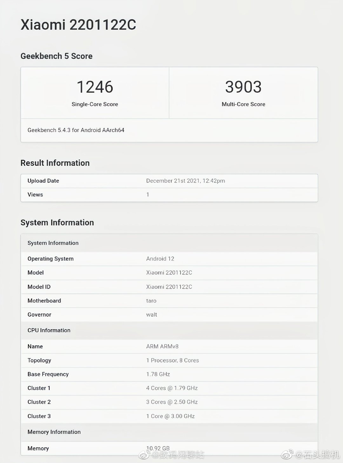The height and width of the screenshot is (463, 343).
Task: Select the 1 Processor, 8 Cores value
Action: point(172,360)
